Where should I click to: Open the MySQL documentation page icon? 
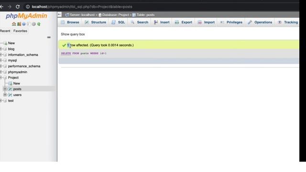(29, 24)
